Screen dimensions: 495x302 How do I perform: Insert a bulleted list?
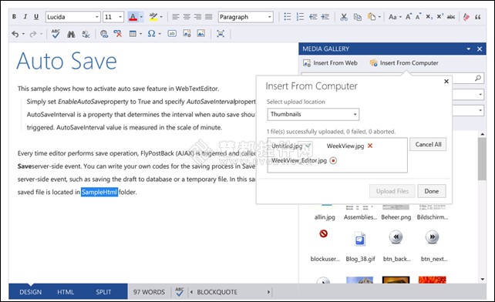pos(288,17)
